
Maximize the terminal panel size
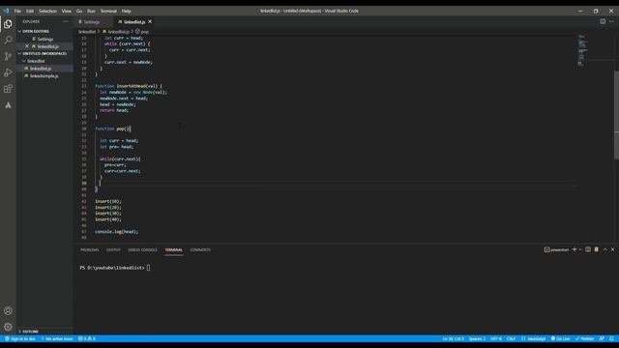click(x=604, y=249)
